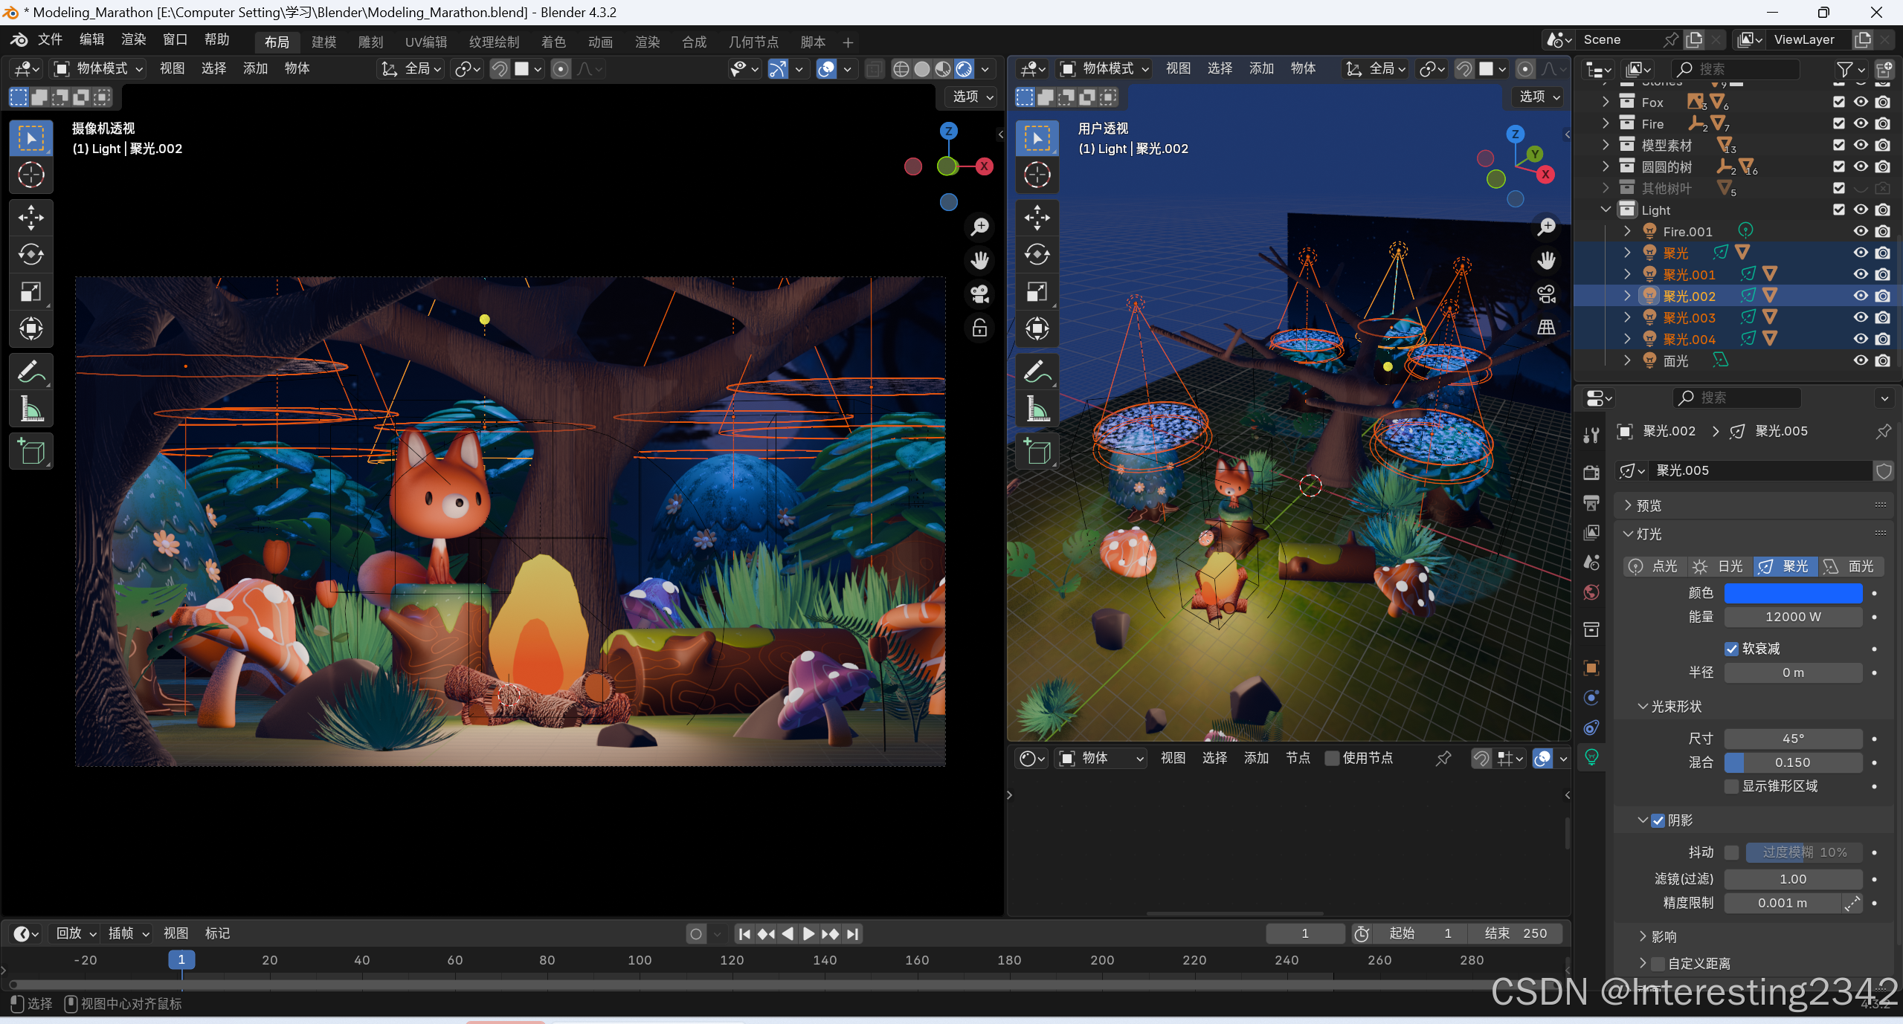Click the Add Cube tool in right viewport

tap(1037, 451)
